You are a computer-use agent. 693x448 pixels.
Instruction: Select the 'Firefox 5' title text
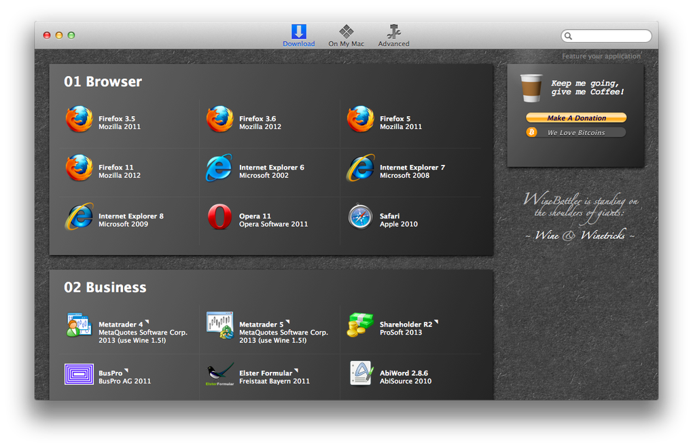click(395, 119)
